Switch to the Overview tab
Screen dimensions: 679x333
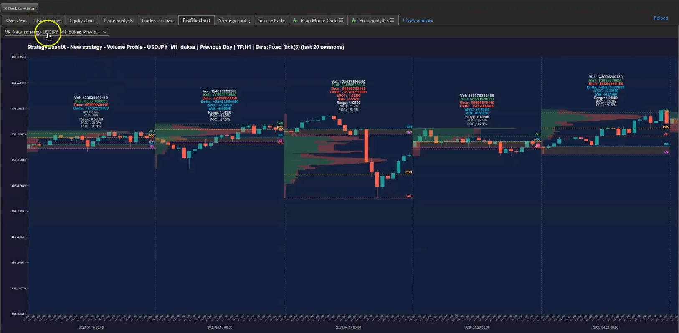pos(16,20)
